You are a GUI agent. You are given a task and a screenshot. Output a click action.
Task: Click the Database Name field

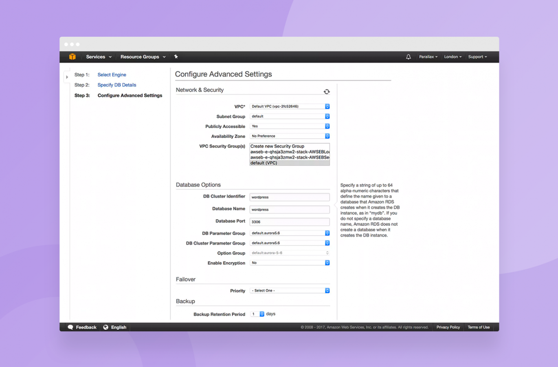[x=290, y=210]
